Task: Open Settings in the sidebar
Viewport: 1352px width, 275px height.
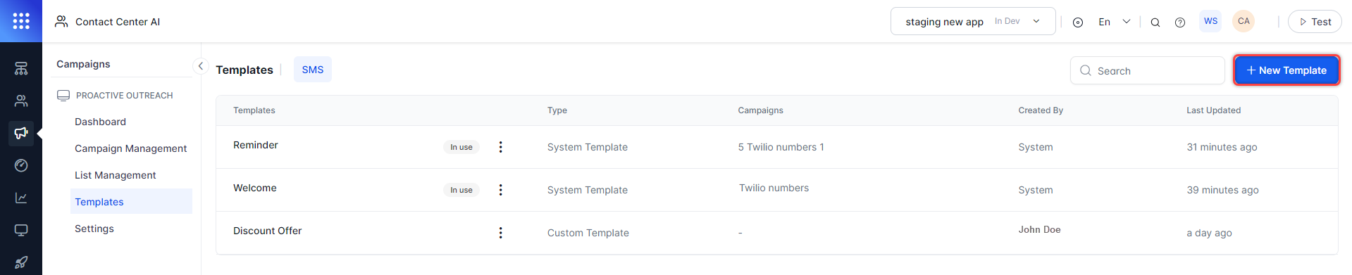Action: (94, 229)
